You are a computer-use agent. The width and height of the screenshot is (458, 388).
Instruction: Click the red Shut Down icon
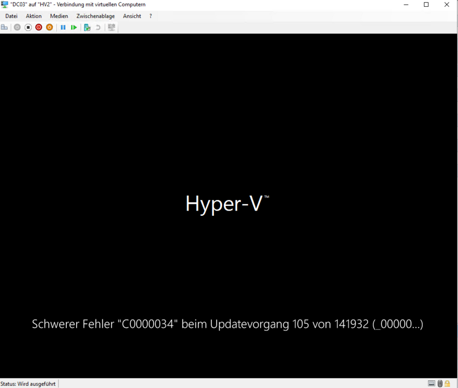pos(39,27)
